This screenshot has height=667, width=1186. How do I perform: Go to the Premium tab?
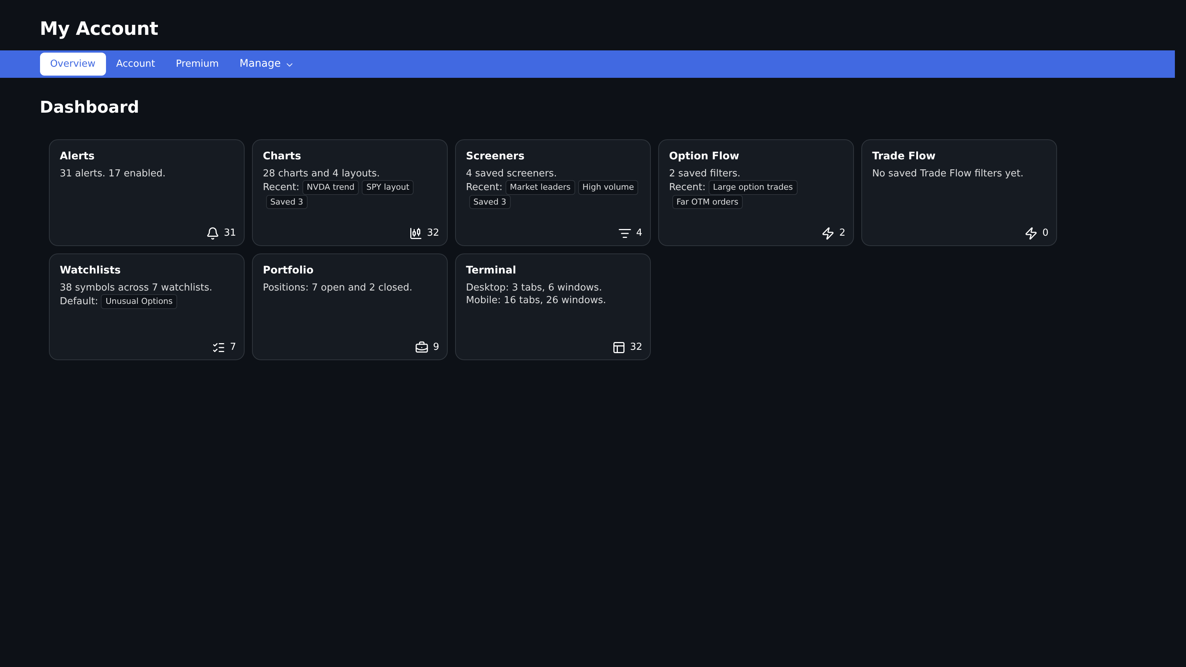[x=197, y=63]
